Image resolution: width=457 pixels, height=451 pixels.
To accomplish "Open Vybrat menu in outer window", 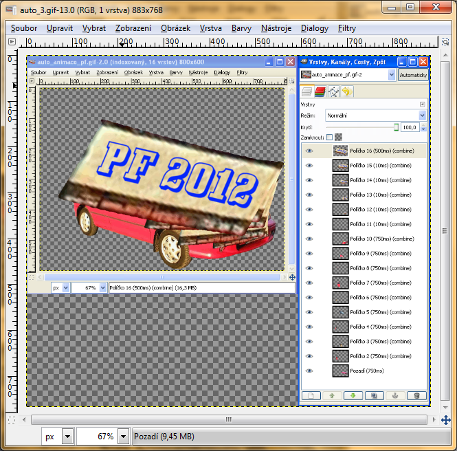I will pos(94,28).
